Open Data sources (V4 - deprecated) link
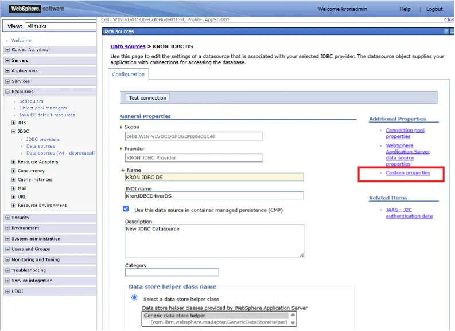The height and width of the screenshot is (331, 455). [61, 153]
